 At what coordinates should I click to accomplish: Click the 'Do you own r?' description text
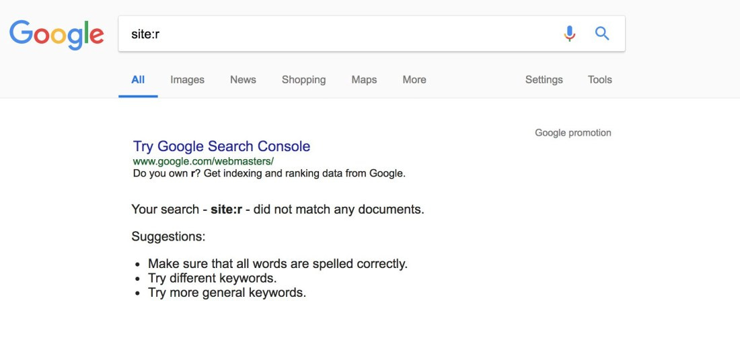269,173
